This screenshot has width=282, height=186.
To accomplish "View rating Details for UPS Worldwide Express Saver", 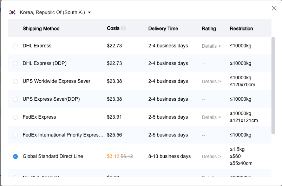I will click(211, 81).
